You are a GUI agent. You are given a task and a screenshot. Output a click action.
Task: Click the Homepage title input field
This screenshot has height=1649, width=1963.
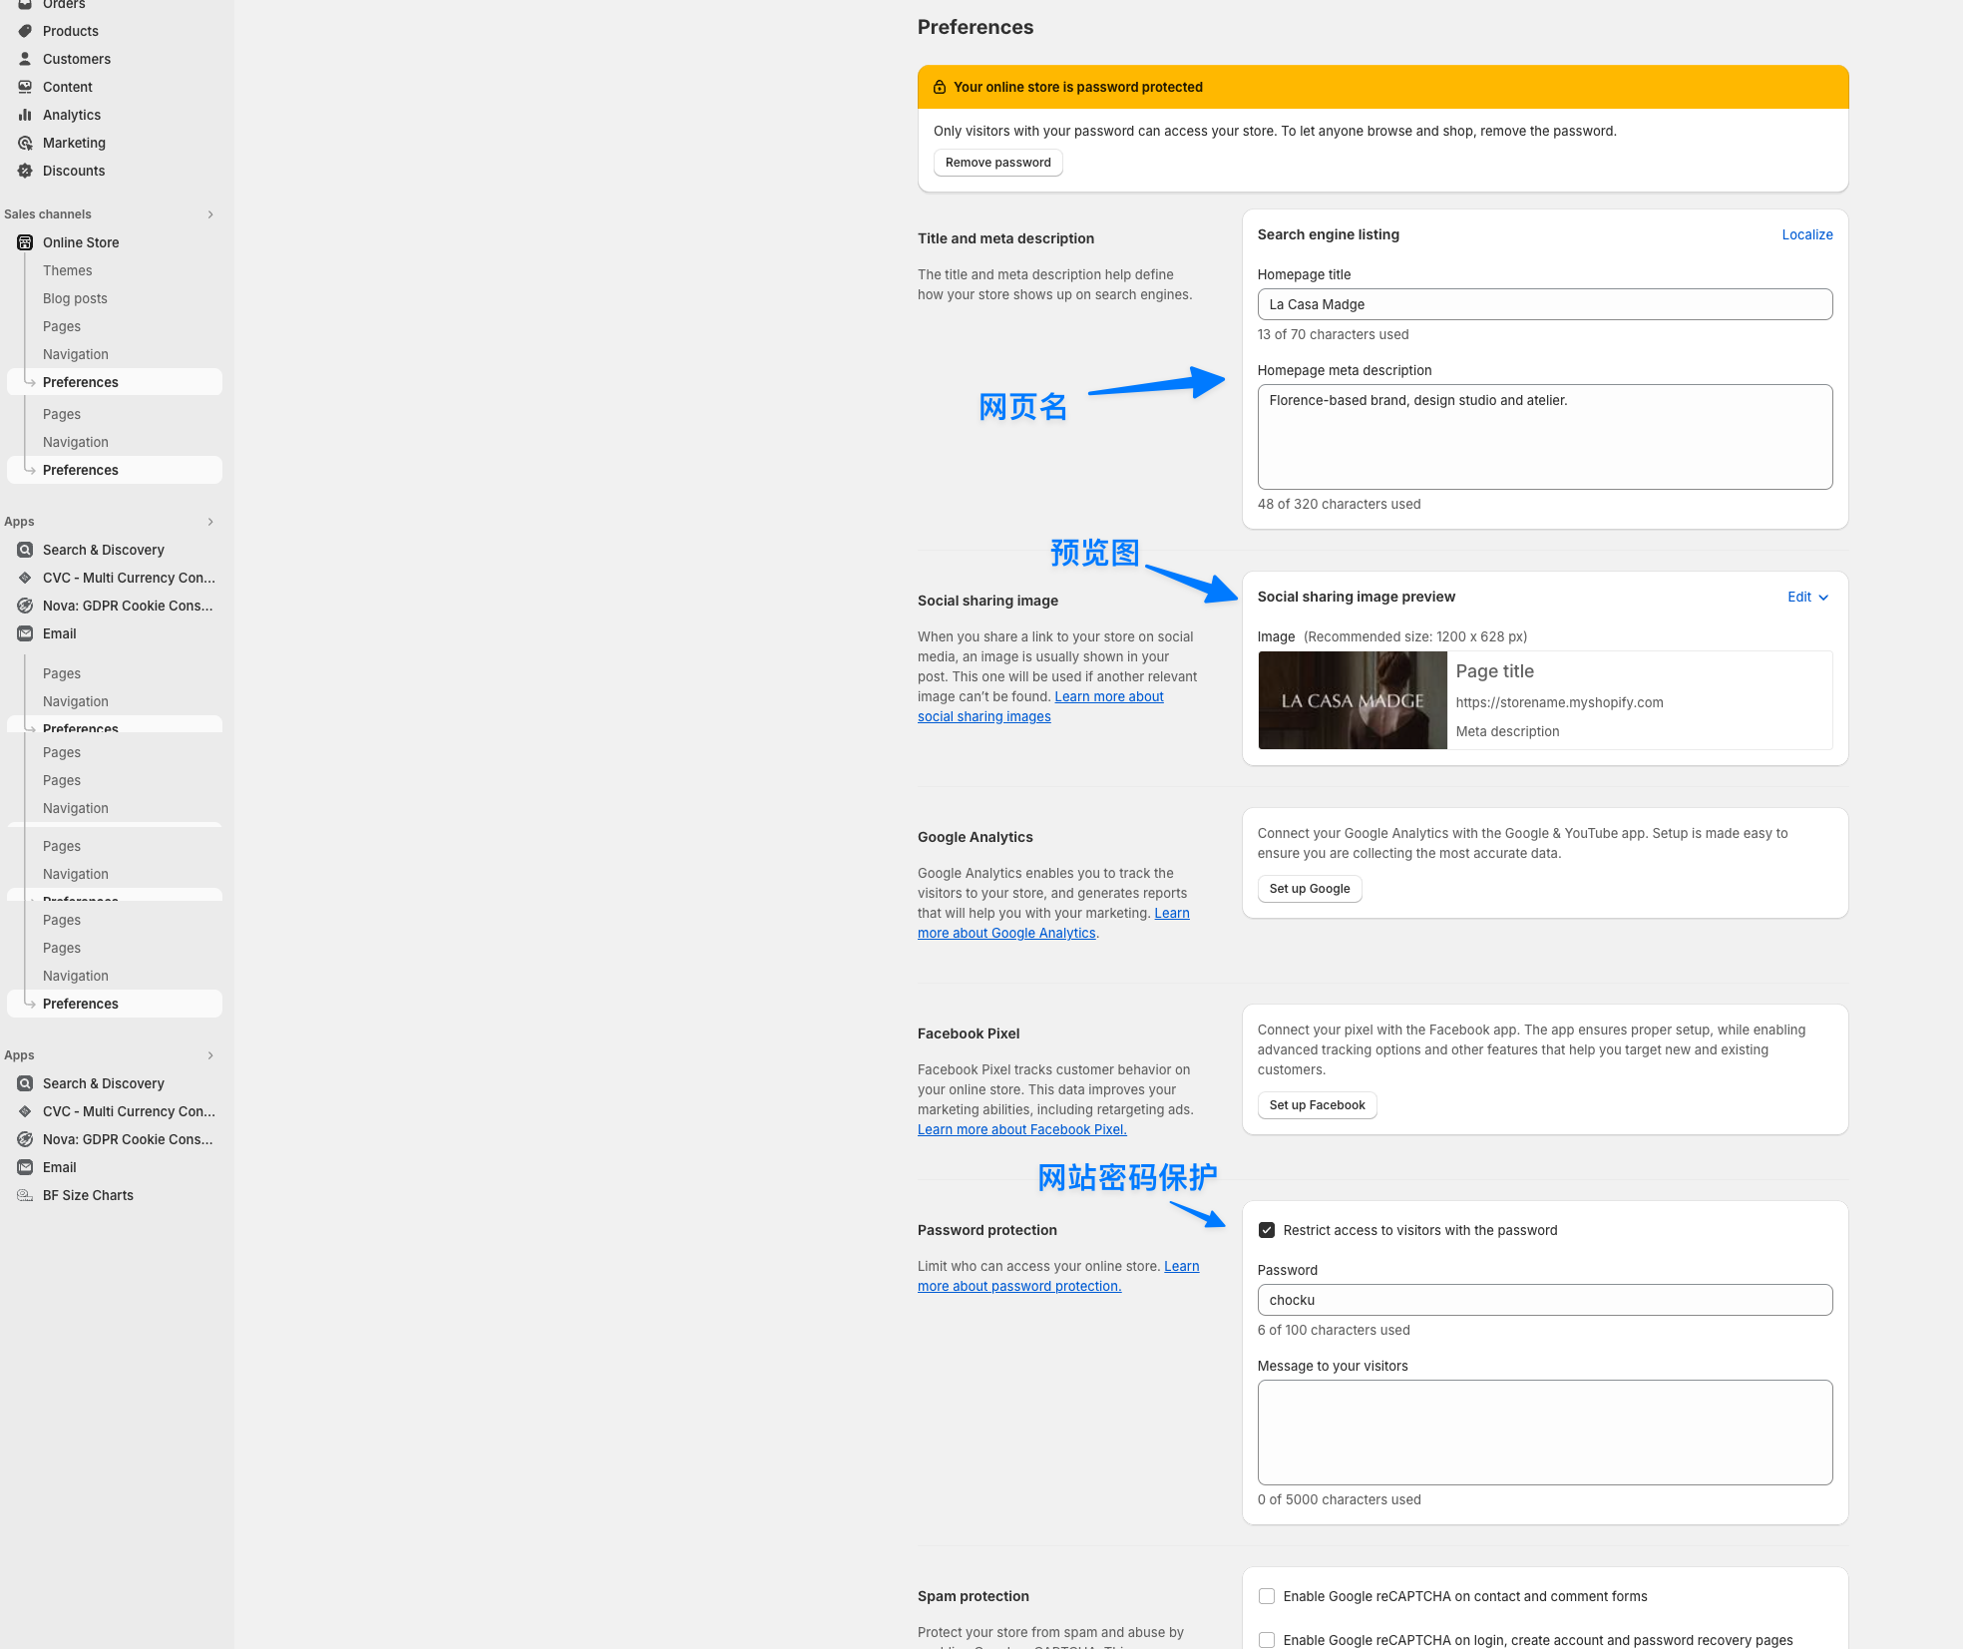pos(1544,304)
